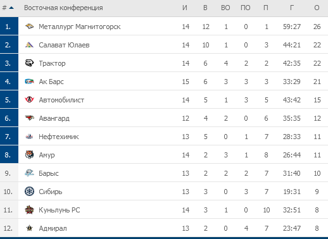Screen dimensions: 328x239
Task: Click the Авангард hawk logo
Action: click(29, 118)
